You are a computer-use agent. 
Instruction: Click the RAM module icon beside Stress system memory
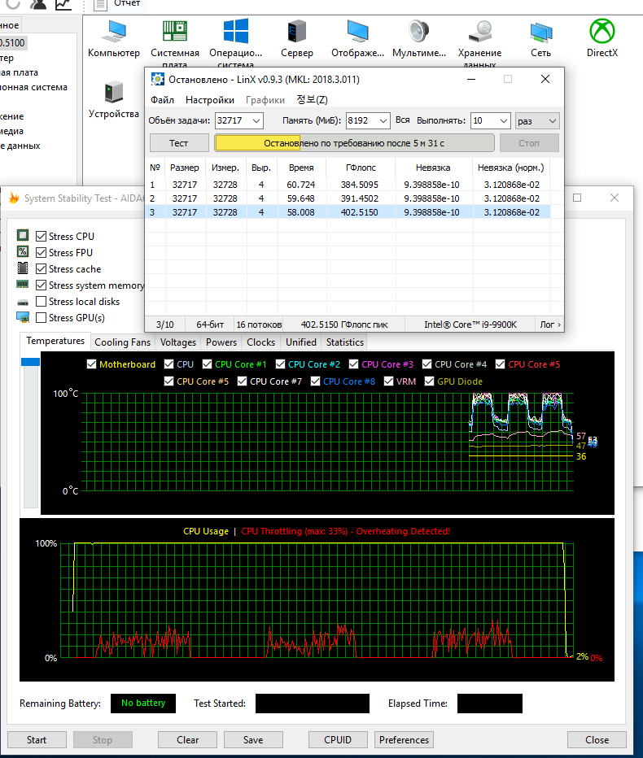pos(22,285)
